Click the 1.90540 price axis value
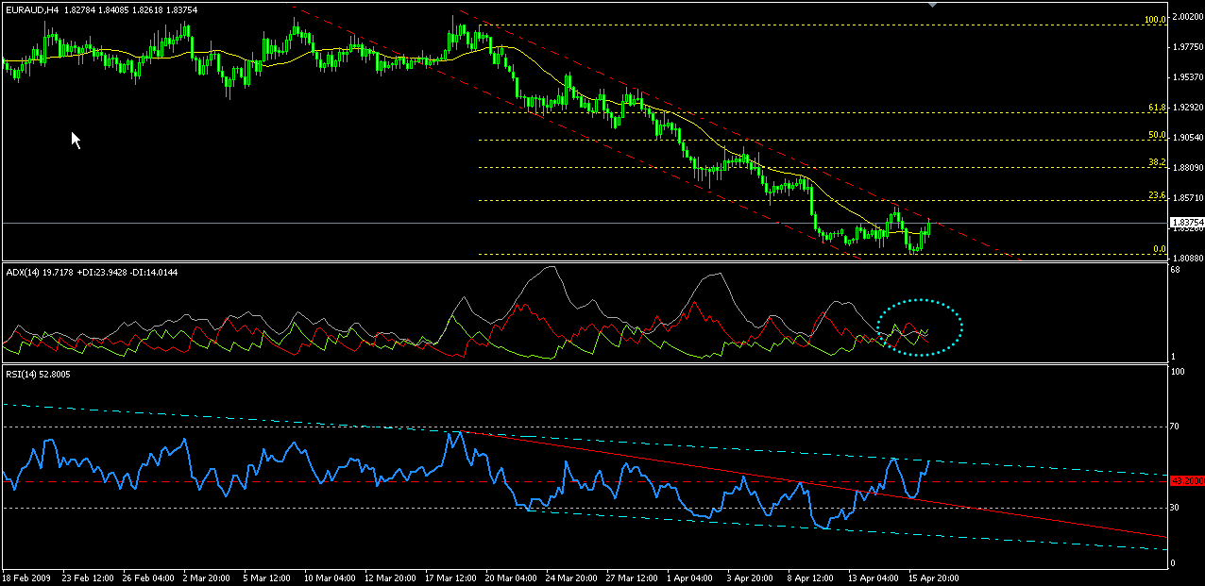The image size is (1205, 586). click(x=1186, y=138)
